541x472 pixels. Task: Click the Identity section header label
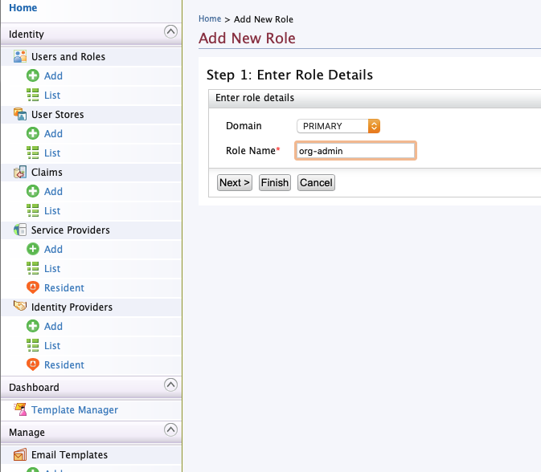click(27, 35)
